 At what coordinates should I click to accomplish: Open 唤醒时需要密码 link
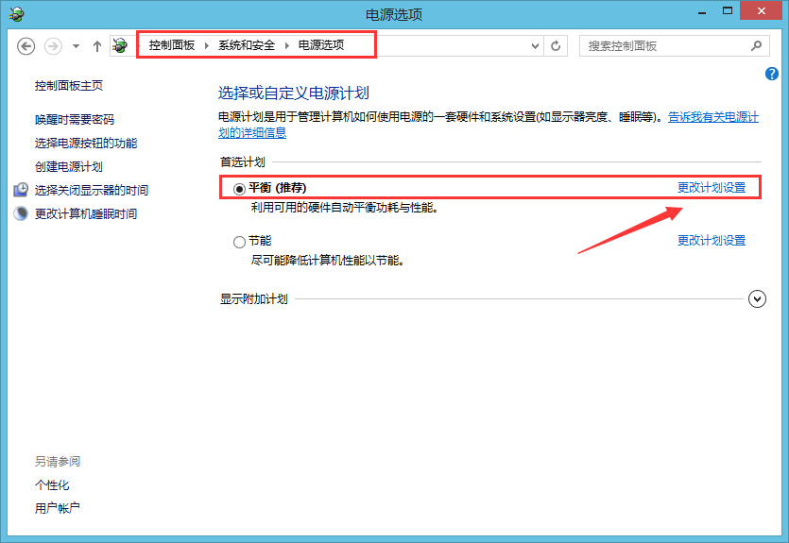coord(75,120)
